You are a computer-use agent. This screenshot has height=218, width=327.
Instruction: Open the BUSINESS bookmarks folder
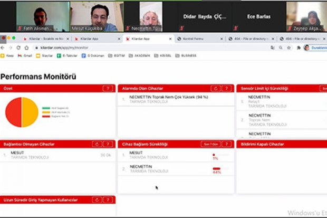pos(185,55)
